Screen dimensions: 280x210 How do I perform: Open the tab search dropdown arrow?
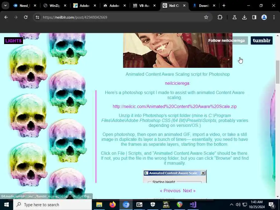(5, 5)
